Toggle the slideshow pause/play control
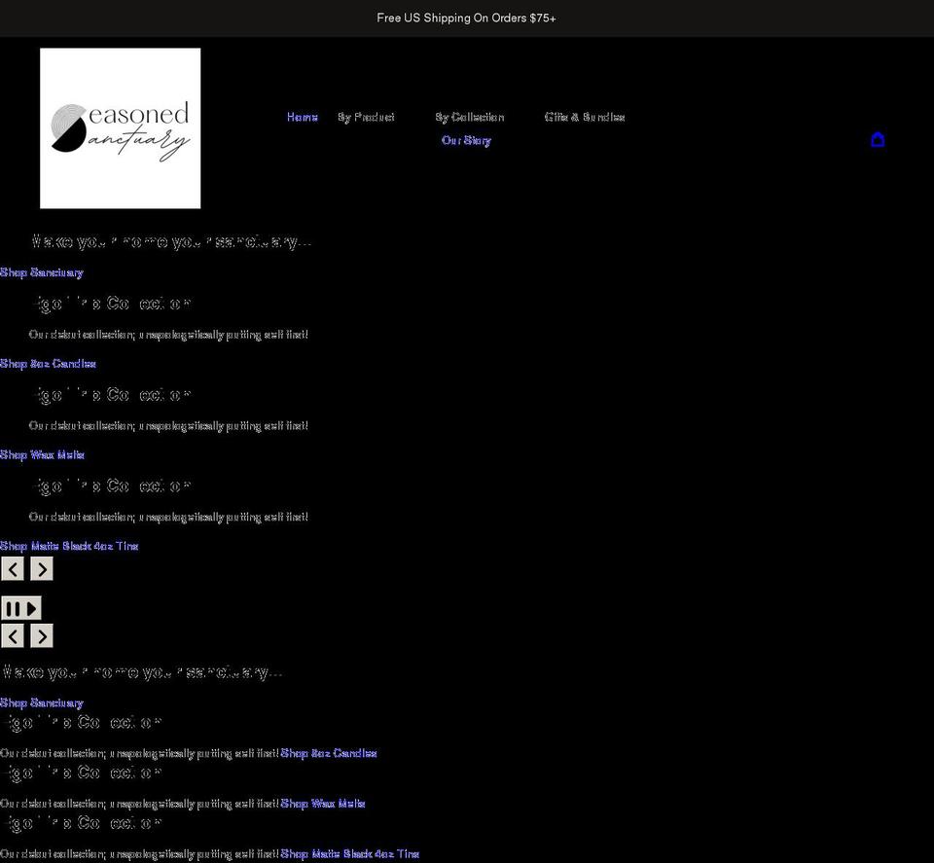Viewport: 934px width, 863px height. click(x=20, y=607)
